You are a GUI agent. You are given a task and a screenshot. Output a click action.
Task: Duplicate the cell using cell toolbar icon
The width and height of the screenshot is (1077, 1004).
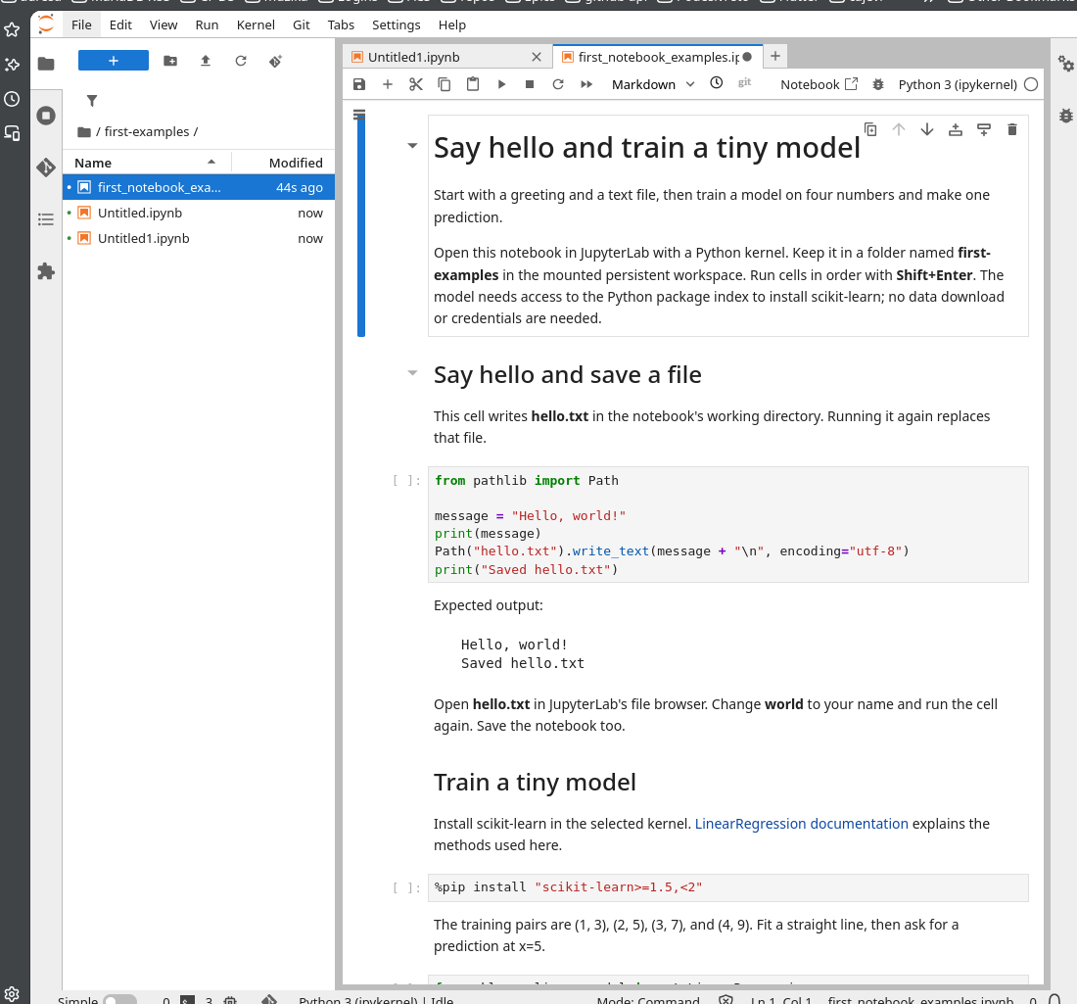click(x=870, y=129)
